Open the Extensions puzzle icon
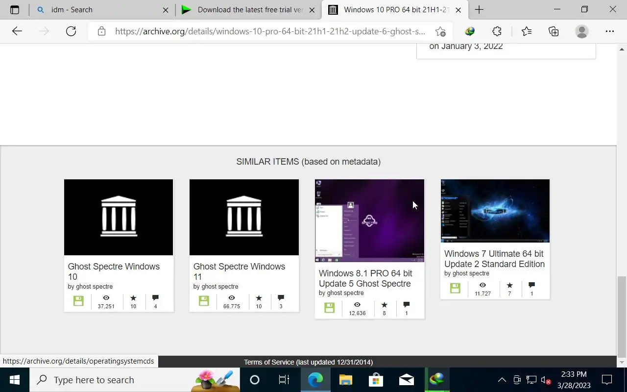This screenshot has width=627, height=392. point(497,31)
